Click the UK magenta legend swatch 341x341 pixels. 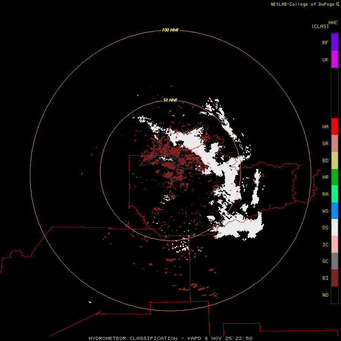click(335, 59)
